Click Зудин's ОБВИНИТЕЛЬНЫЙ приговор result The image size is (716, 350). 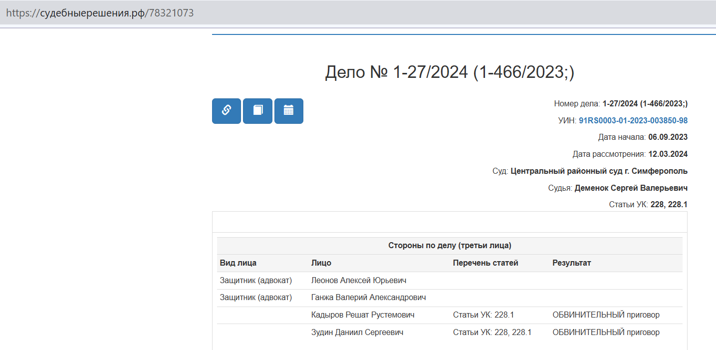(606, 333)
